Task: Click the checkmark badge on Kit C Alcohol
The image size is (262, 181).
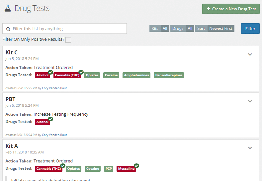Action: pyautogui.click(x=50, y=72)
